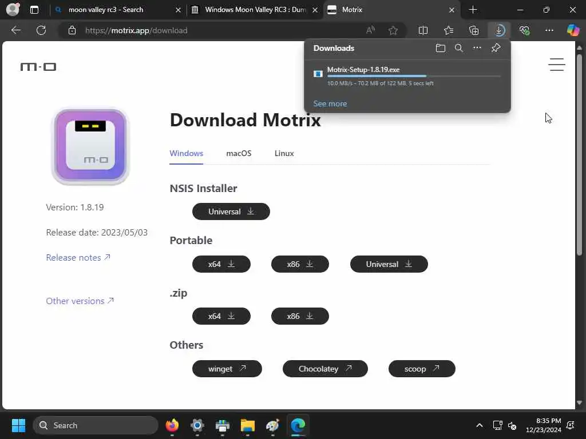Activate Read aloud in address bar

click(x=370, y=30)
